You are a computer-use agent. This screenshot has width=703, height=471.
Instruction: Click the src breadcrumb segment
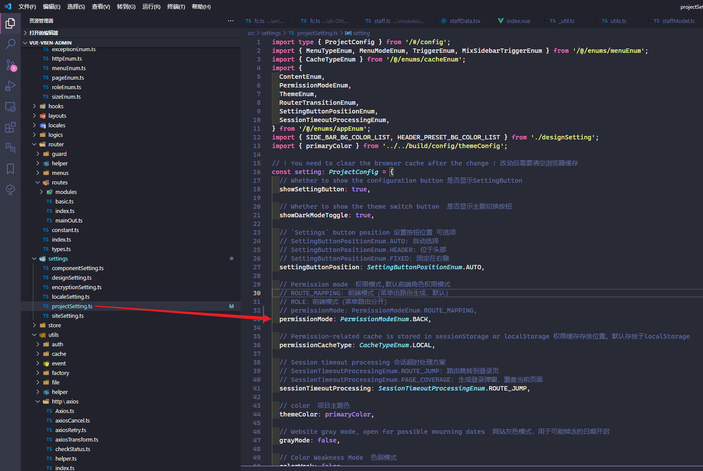pos(251,33)
